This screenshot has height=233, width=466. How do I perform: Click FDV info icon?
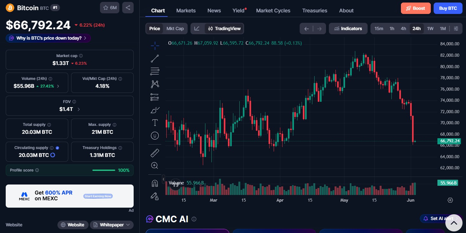click(x=74, y=102)
